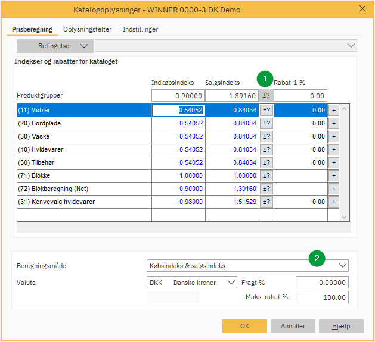Click the ±? button in the Tilbehør row
This screenshot has height=342, width=375.
(266, 162)
